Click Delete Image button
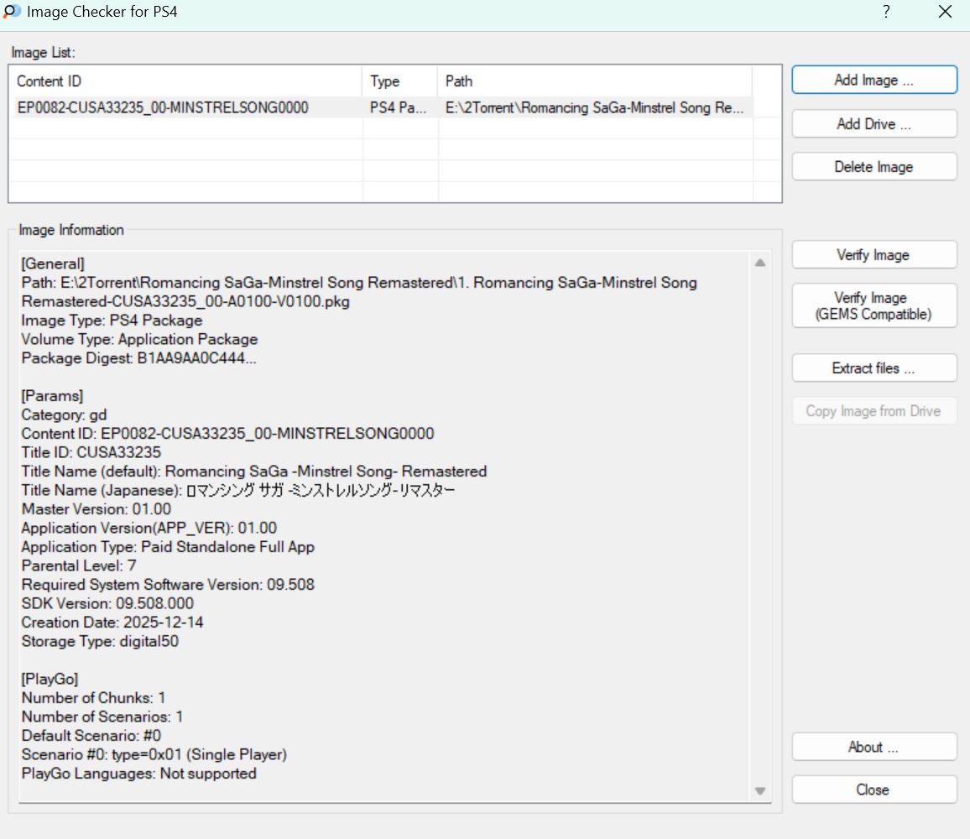970x839 pixels. 874,167
